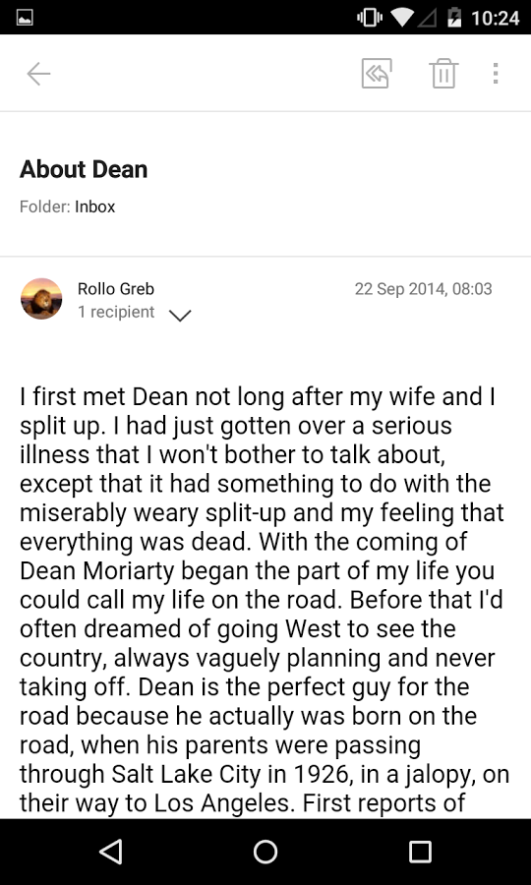531x885 pixels.
Task: Open the three-dot overflow menu
Action: click(496, 74)
